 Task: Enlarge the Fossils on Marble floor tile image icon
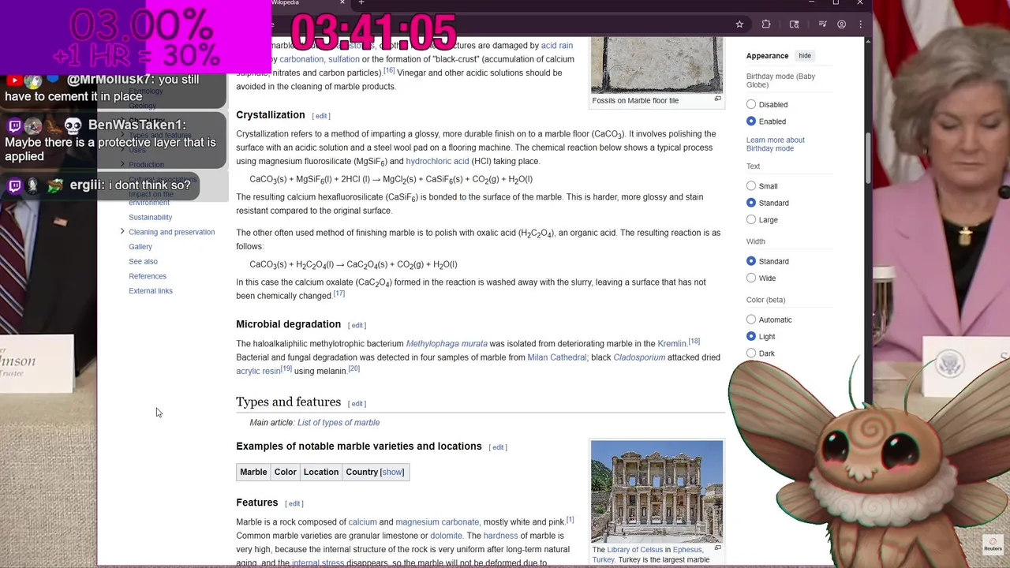pyautogui.click(x=717, y=99)
